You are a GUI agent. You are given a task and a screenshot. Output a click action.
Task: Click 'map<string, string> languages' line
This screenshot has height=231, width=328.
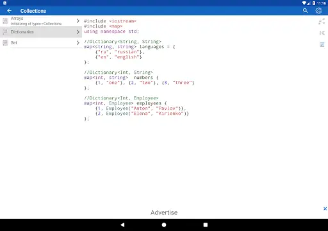(129, 47)
